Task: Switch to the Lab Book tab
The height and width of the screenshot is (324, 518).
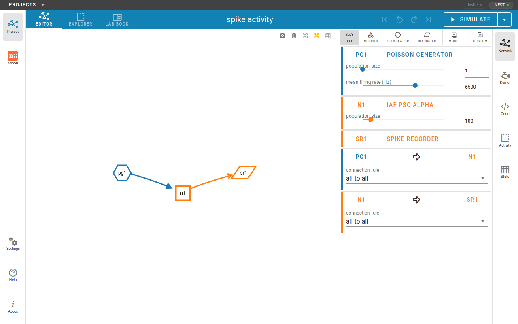Action: [117, 19]
